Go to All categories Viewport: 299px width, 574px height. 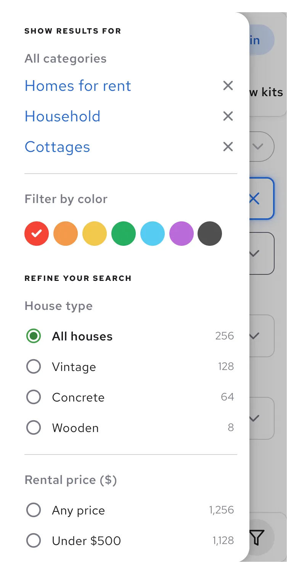[66, 59]
